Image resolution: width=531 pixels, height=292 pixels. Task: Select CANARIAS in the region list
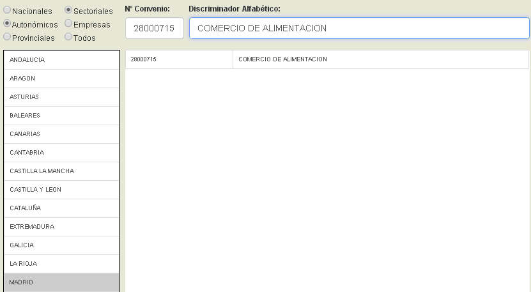(61, 134)
